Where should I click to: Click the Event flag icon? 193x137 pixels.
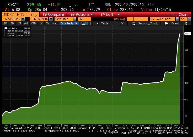pyautogui.click(x=166, y=23)
